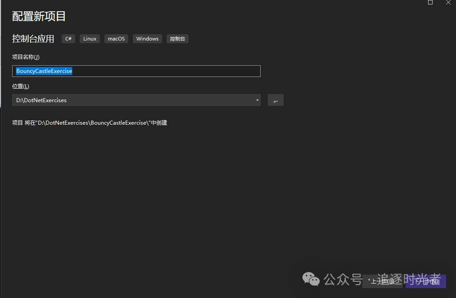This screenshot has height=298, width=456.
Task: Click the C# tag
Action: point(68,39)
